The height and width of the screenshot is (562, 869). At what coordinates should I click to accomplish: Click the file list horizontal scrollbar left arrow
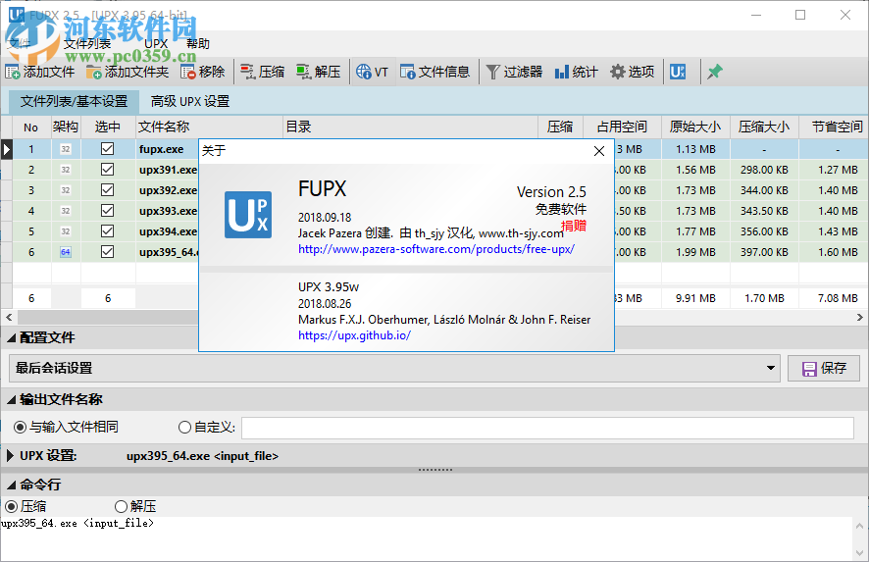pos(9,318)
